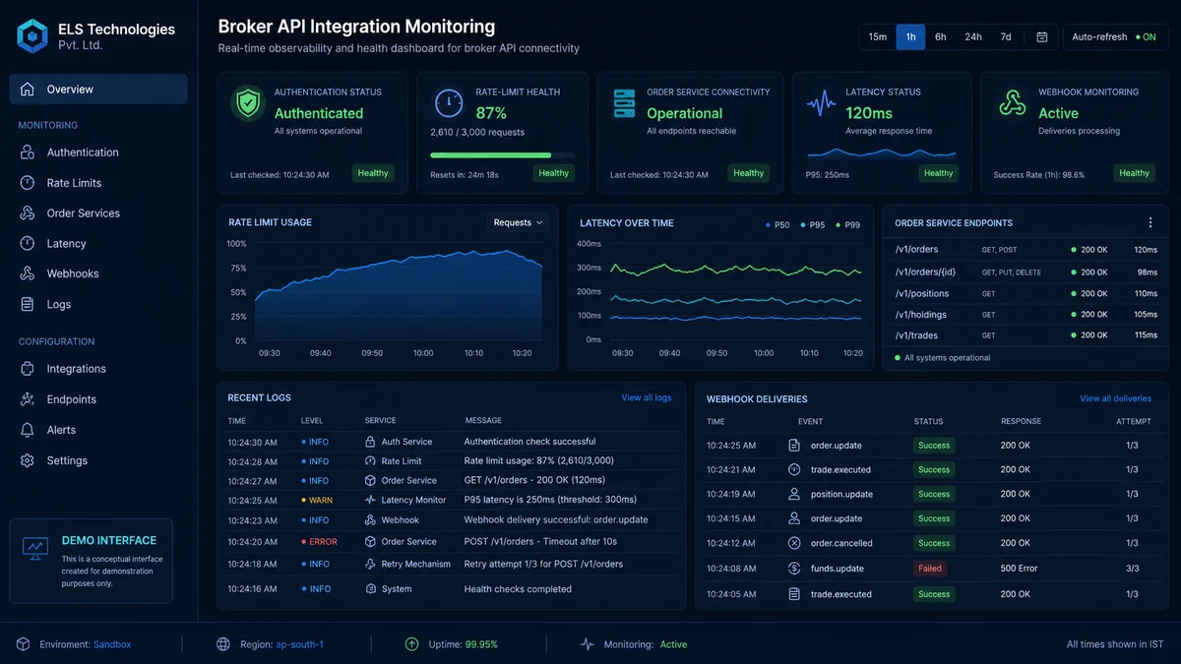
Task: Click the 500 Error response cell
Action: tap(1019, 569)
